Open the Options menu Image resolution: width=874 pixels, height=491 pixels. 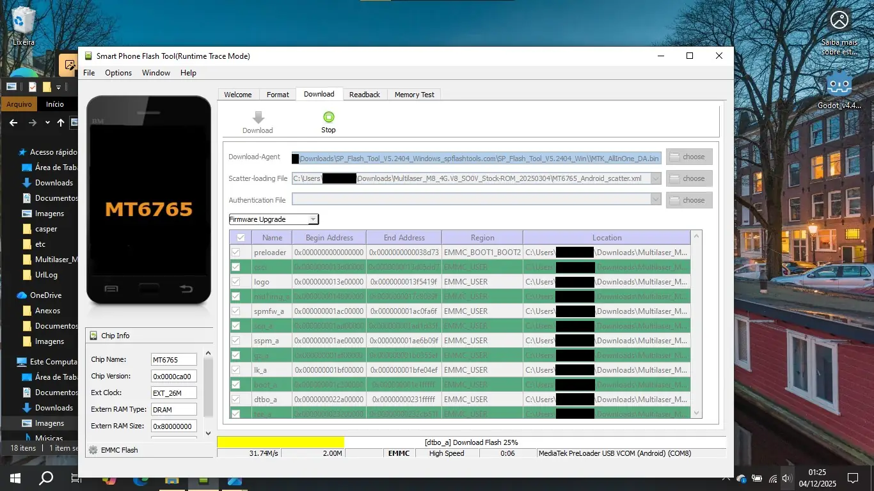tap(118, 73)
